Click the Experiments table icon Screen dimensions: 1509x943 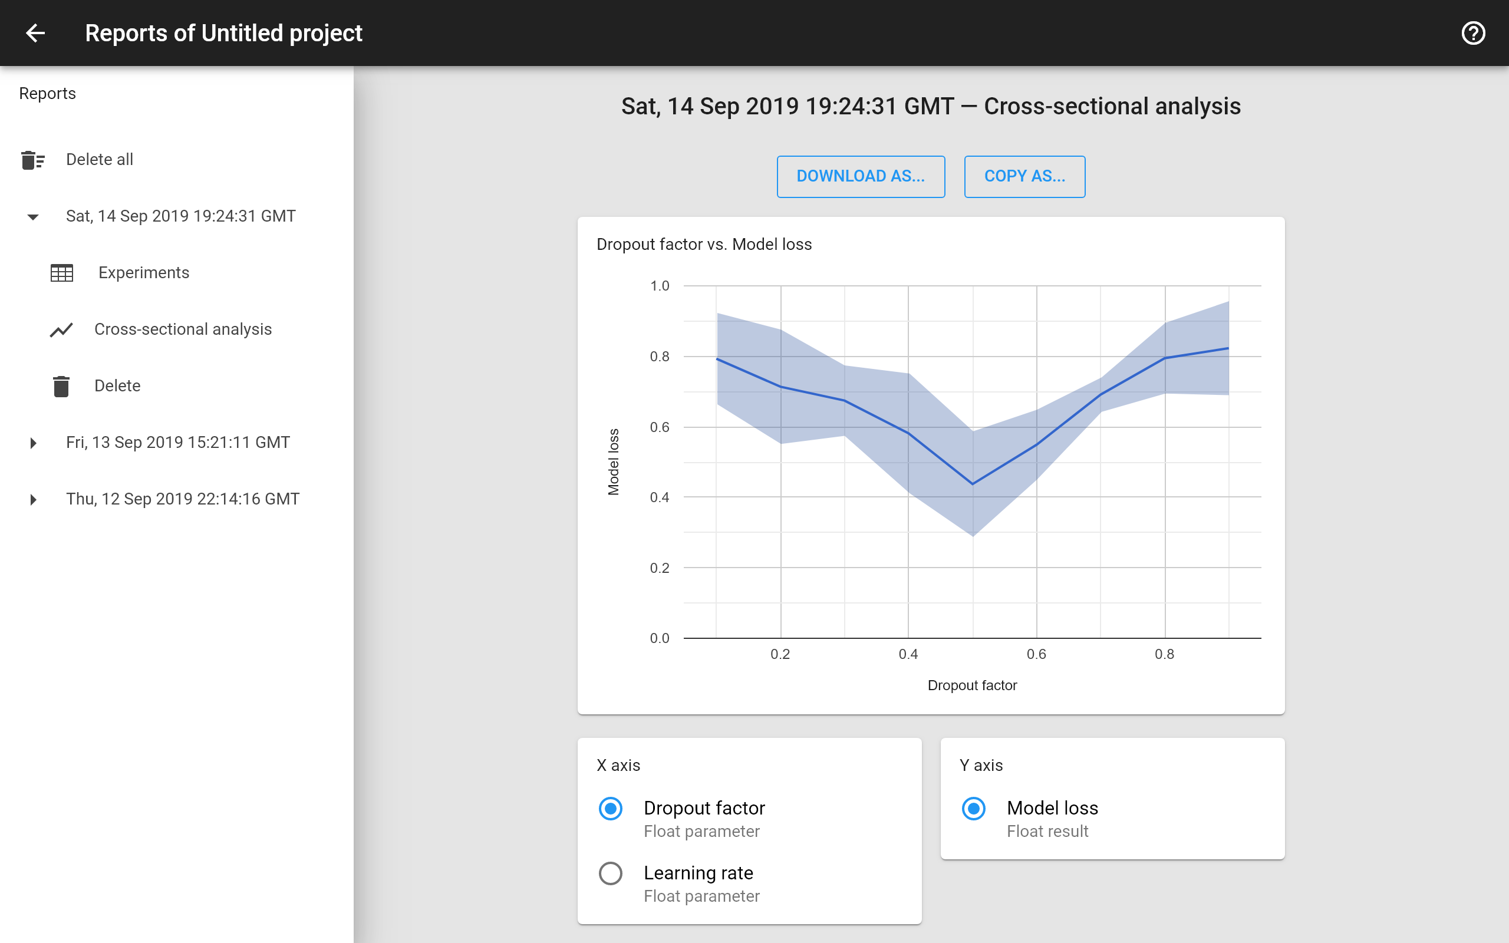pos(61,273)
